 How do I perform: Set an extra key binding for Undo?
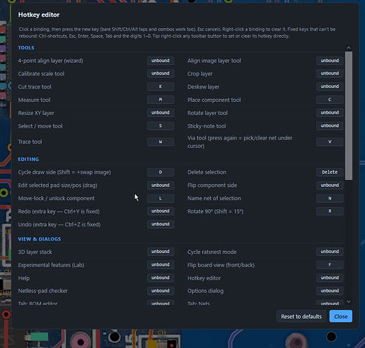pyautogui.click(x=161, y=225)
